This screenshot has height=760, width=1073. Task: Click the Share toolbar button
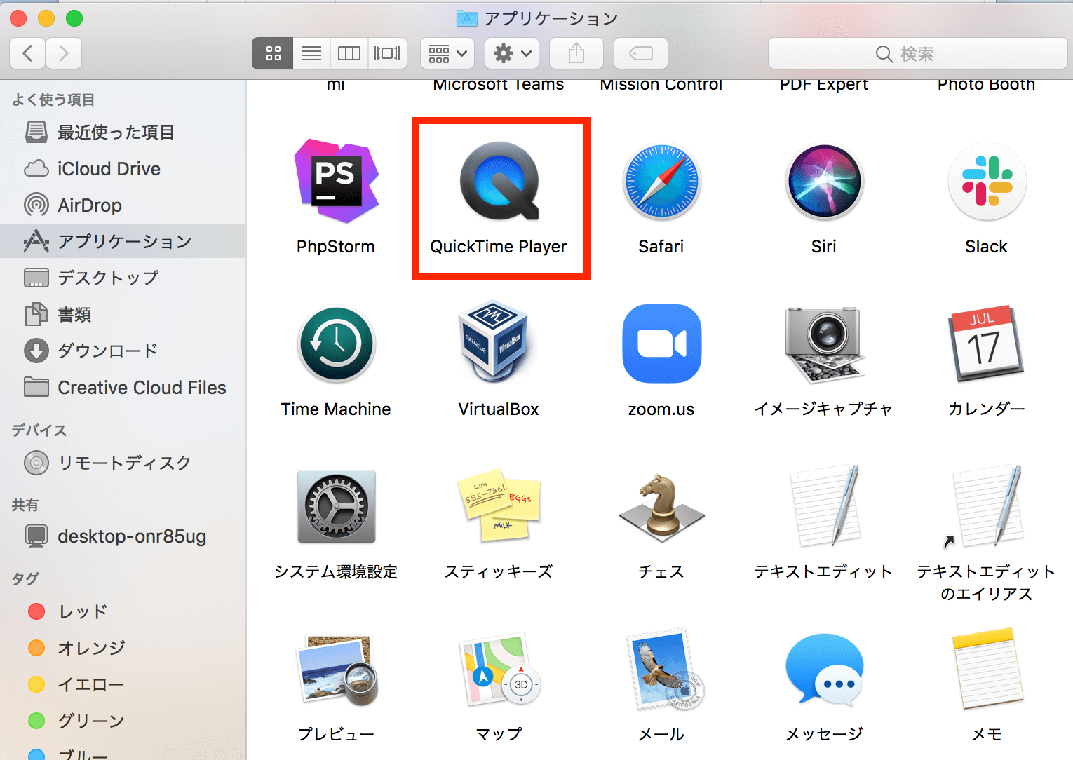(x=576, y=53)
